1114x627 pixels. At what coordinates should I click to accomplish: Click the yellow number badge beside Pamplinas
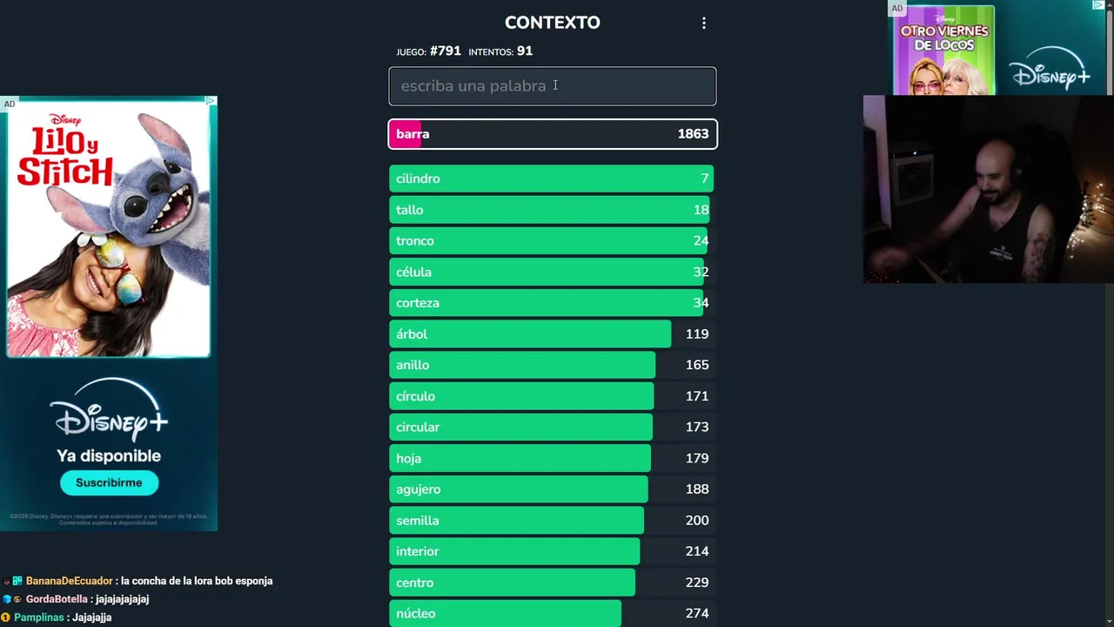(x=5, y=617)
